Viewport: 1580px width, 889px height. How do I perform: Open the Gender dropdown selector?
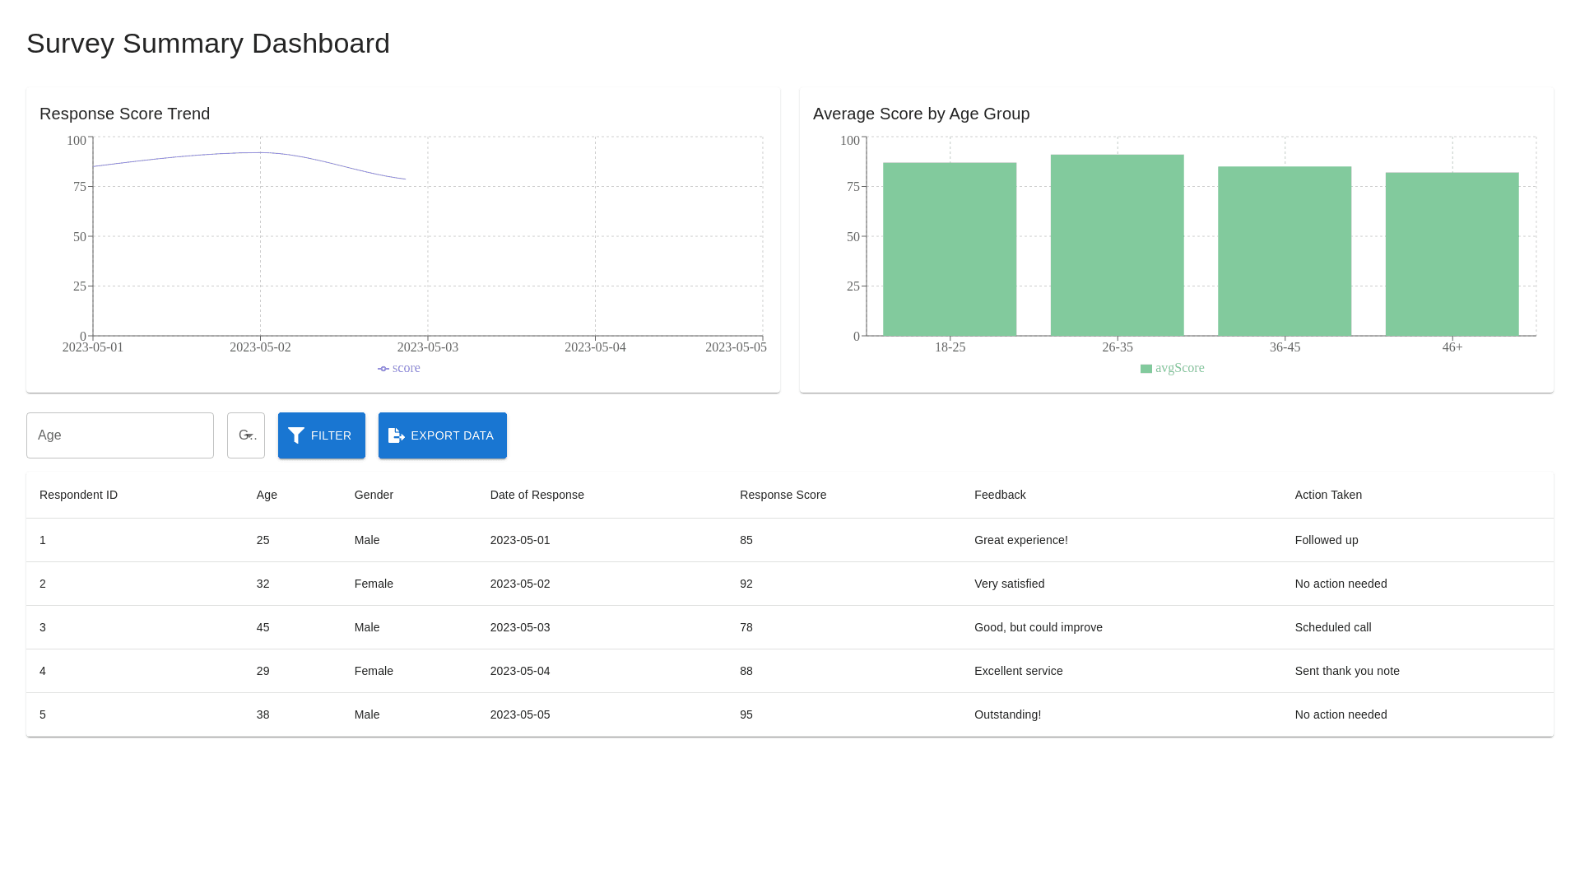coord(246,435)
